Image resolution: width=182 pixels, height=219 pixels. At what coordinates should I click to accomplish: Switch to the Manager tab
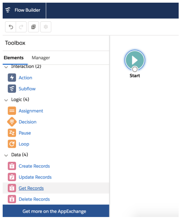[41, 58]
